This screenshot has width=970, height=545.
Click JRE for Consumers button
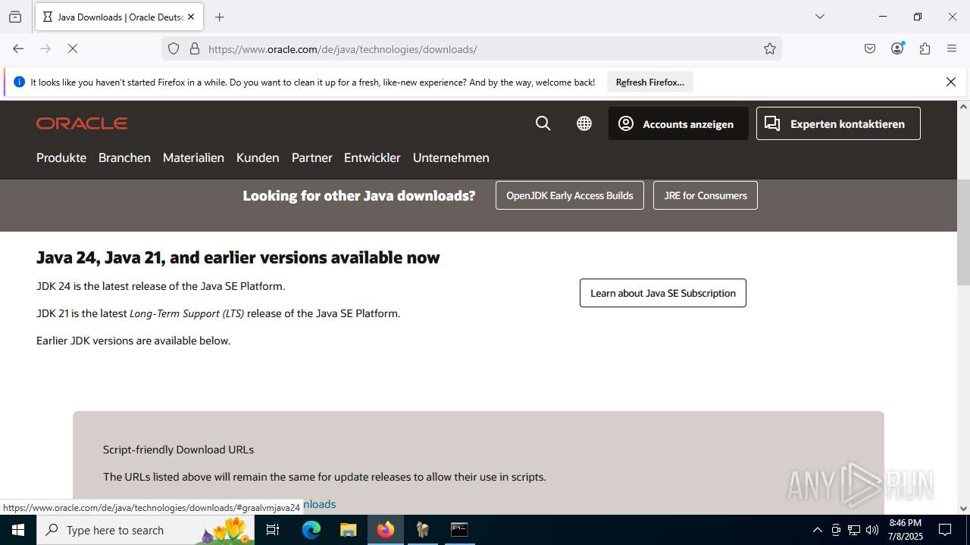706,195
